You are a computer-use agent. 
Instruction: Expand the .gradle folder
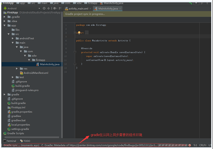(x=5, y=17)
